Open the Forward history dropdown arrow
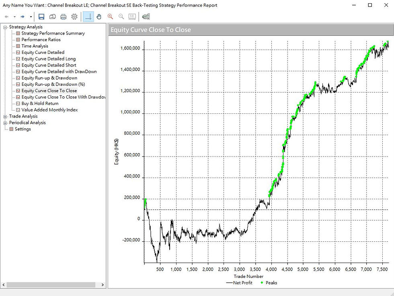Screen dimensions: 394x296 (31, 17)
